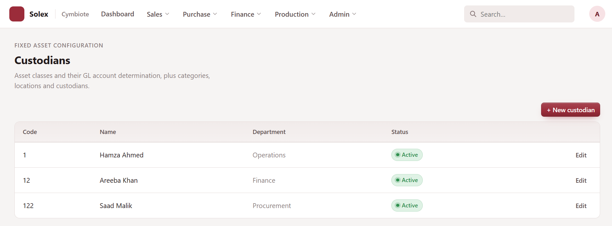Go to the Dashboard page
Image resolution: width=612 pixels, height=226 pixels.
click(117, 14)
